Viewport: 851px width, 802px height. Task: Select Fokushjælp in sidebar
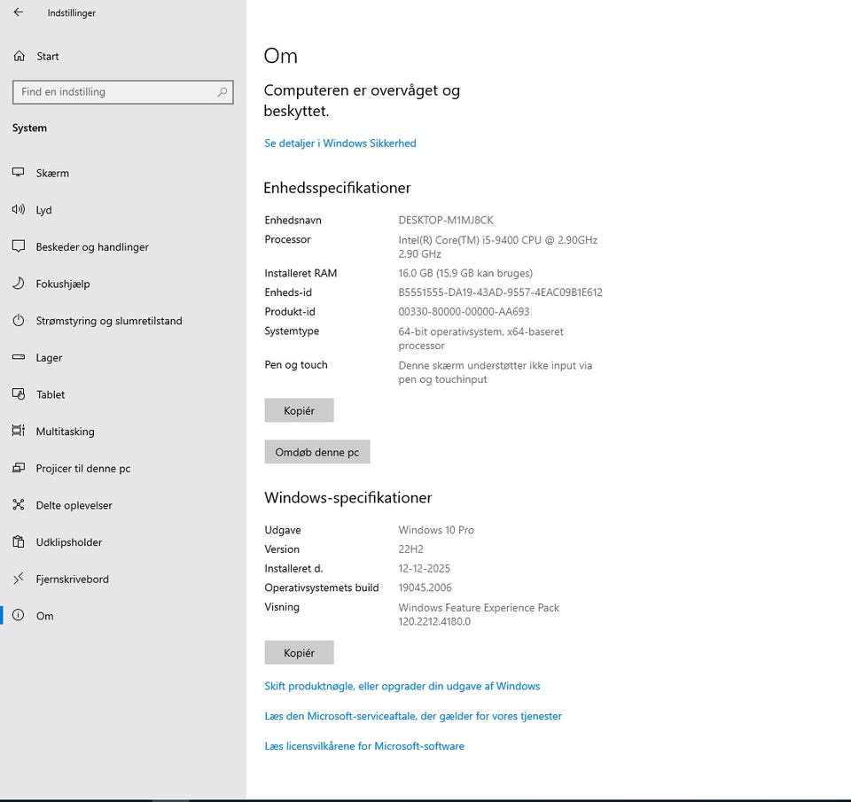[122, 284]
